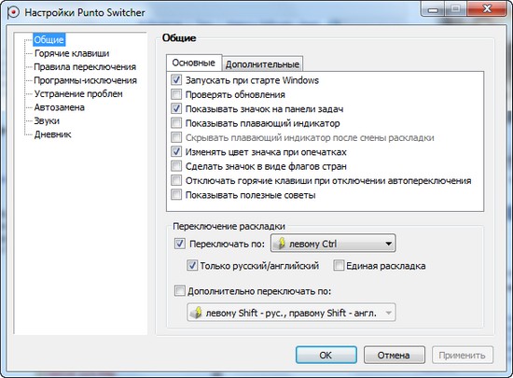This screenshot has width=513, height=378.
Task: Open the 'левому Shift - рус., правому Shift - англ.' dropdown arrow
Action: [x=388, y=313]
